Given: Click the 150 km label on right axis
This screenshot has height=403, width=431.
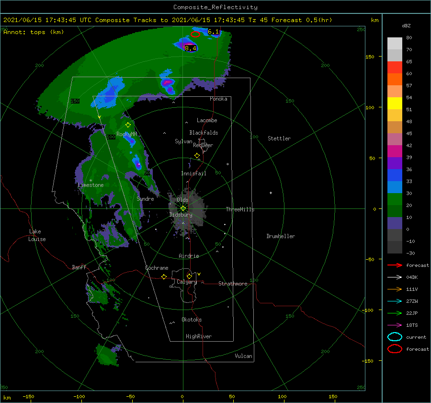Looking at the screenshot, I should pos(370,57).
